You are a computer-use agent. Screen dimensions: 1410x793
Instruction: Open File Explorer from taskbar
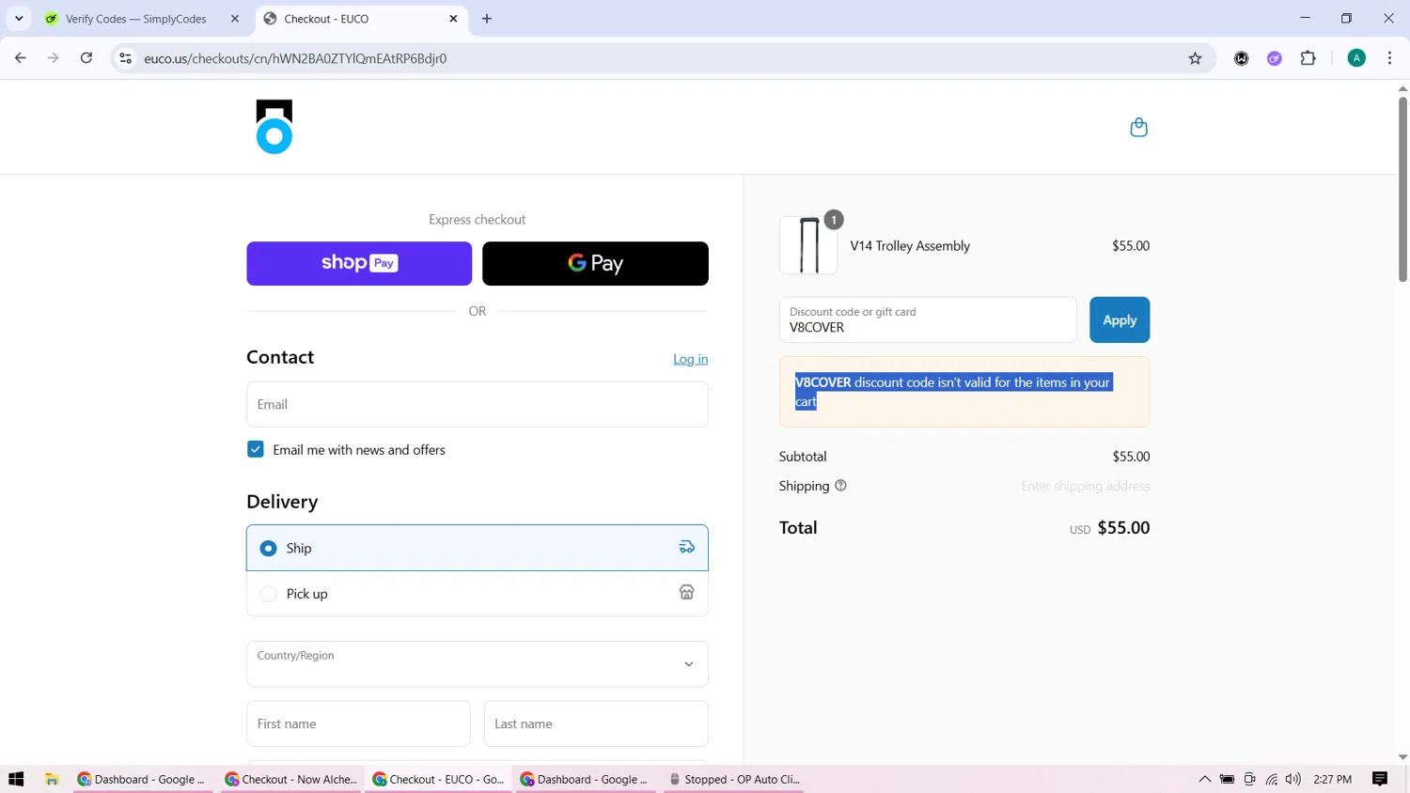pos(52,779)
